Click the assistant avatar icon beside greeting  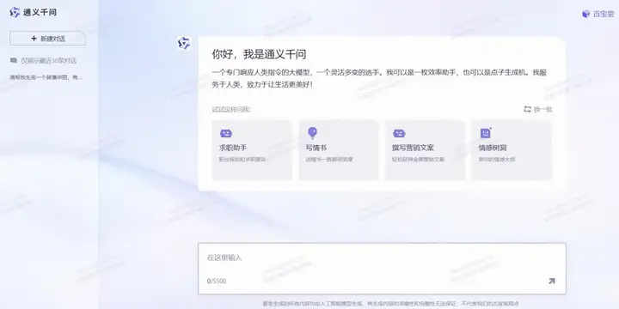[x=184, y=43]
